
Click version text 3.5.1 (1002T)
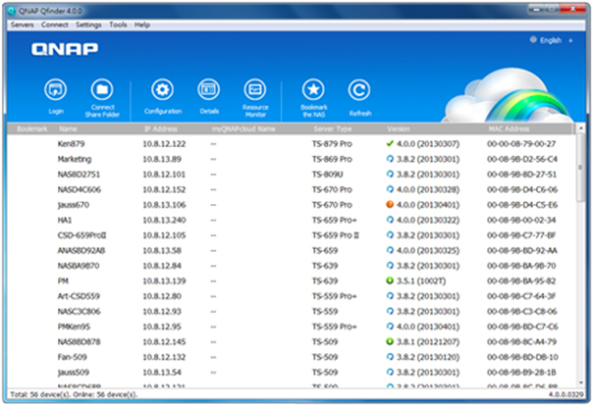click(x=421, y=280)
